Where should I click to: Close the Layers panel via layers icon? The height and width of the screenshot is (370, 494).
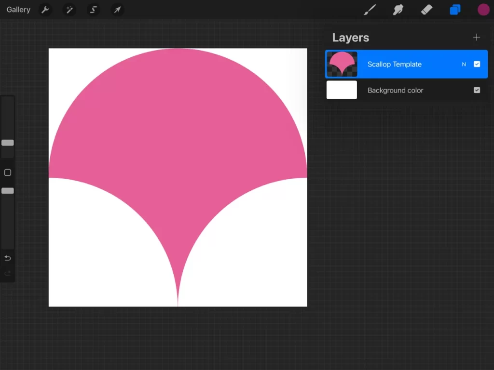(x=455, y=10)
